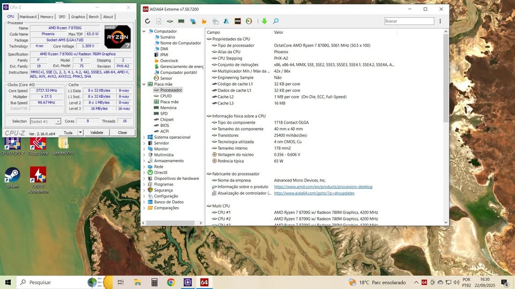
Task: Click the AIDA64 vertical scrollbar thumb
Action: click(x=446, y=78)
